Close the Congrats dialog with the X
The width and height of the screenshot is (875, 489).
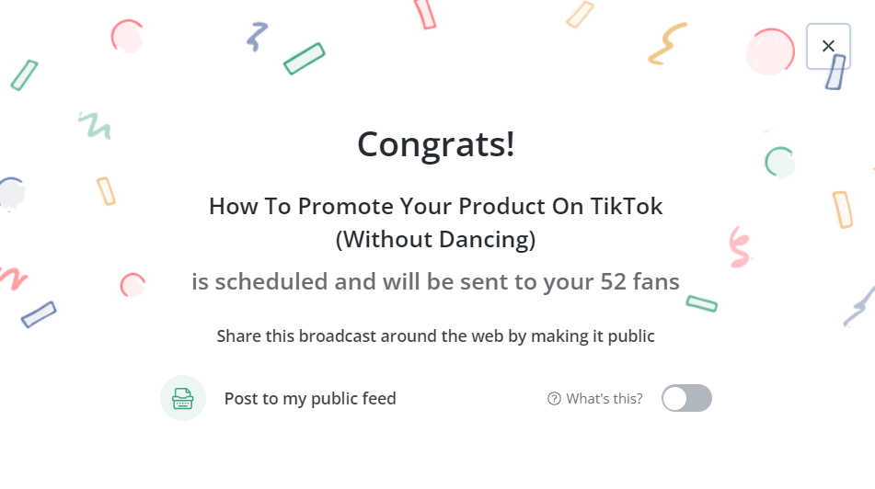pyautogui.click(x=828, y=46)
